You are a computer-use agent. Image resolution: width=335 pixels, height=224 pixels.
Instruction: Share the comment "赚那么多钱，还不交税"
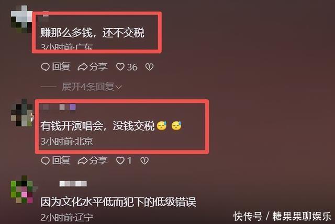[93, 67]
